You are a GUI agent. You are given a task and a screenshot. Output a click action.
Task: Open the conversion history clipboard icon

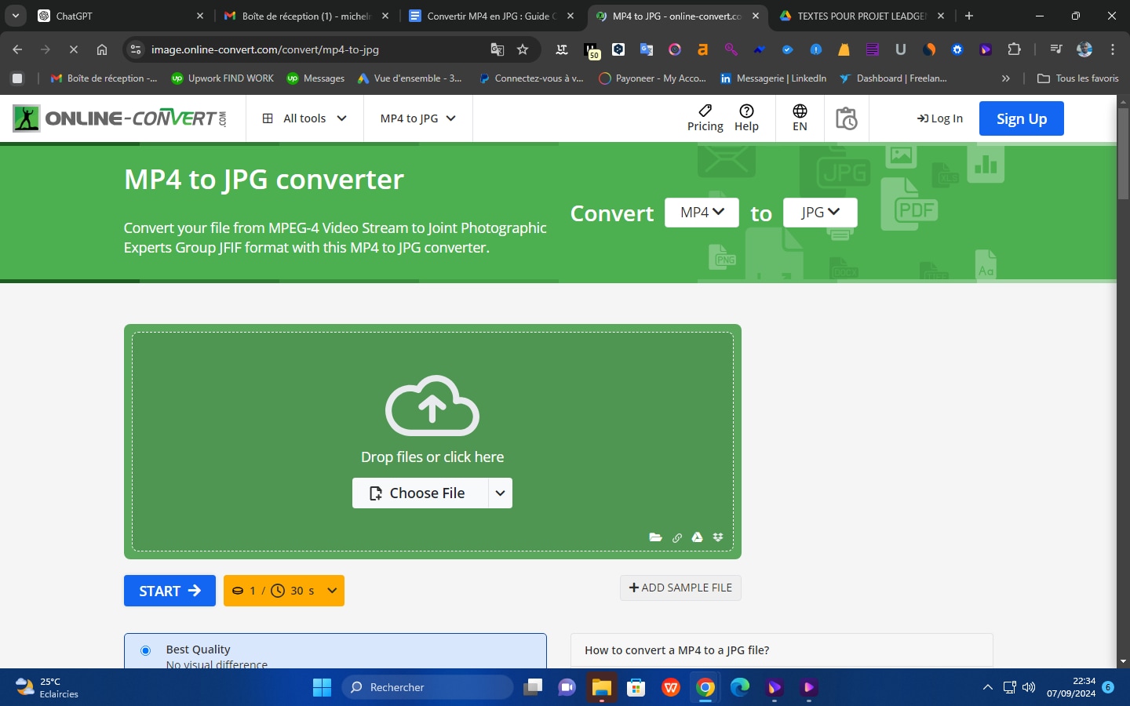(846, 118)
